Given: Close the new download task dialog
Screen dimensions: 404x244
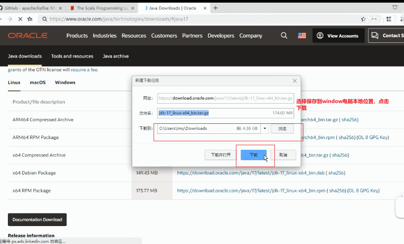Looking at the screenshot, I should (x=295, y=81).
